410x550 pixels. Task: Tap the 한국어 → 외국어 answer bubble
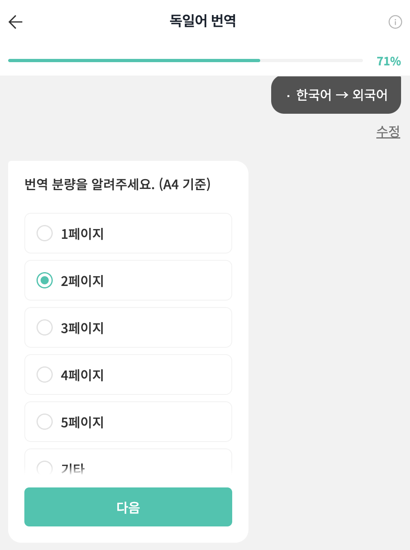click(x=336, y=95)
